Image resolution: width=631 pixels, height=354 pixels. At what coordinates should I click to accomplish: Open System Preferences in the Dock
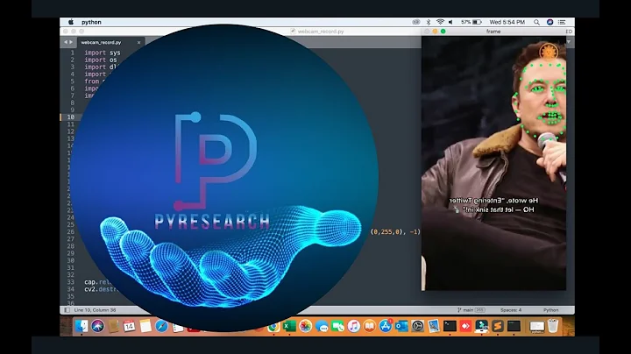418,326
